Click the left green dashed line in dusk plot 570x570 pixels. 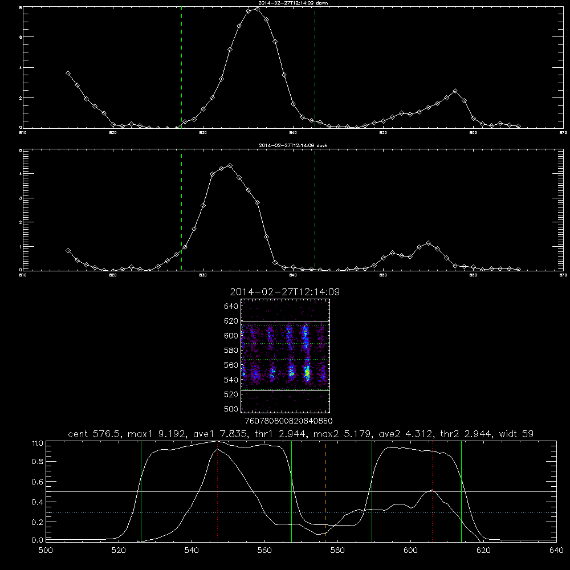tap(181, 210)
